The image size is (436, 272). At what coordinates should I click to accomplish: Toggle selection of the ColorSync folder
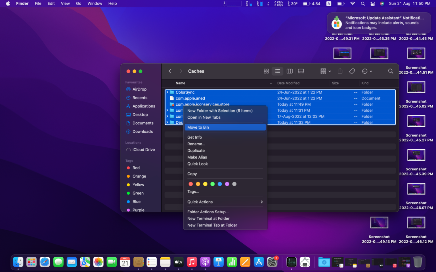[185, 92]
